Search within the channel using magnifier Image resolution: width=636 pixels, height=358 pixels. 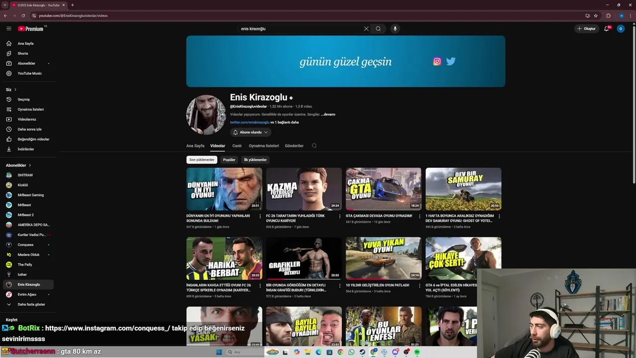coord(314,146)
